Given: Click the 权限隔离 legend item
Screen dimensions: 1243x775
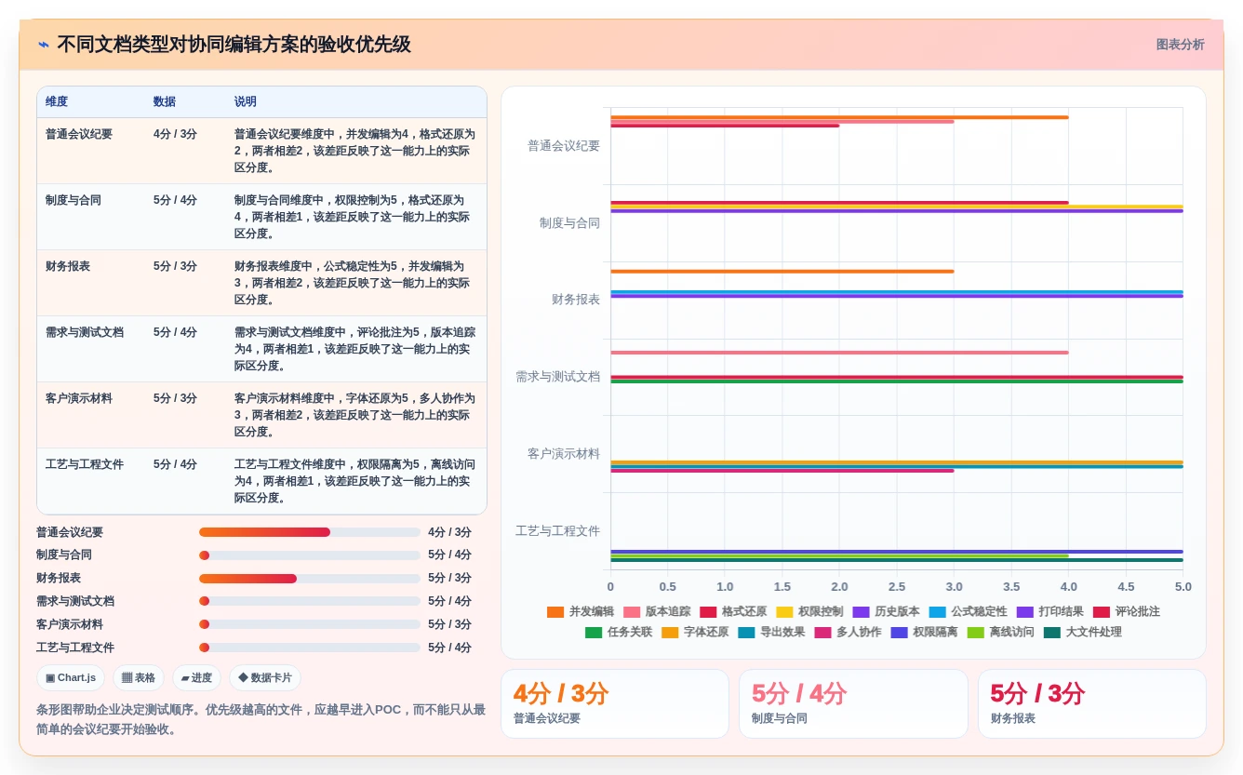Looking at the screenshot, I should point(924,633).
